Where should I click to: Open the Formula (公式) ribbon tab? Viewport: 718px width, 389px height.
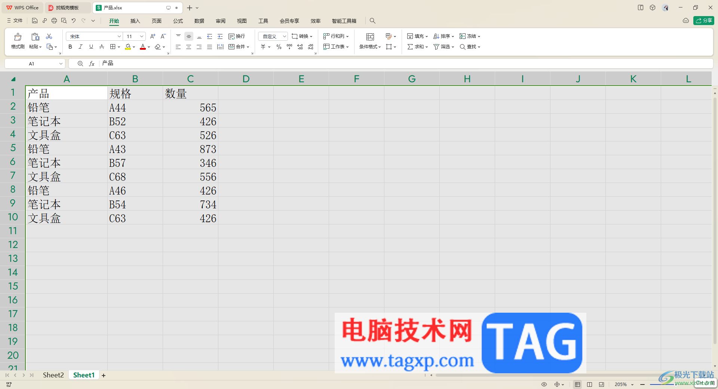178,21
